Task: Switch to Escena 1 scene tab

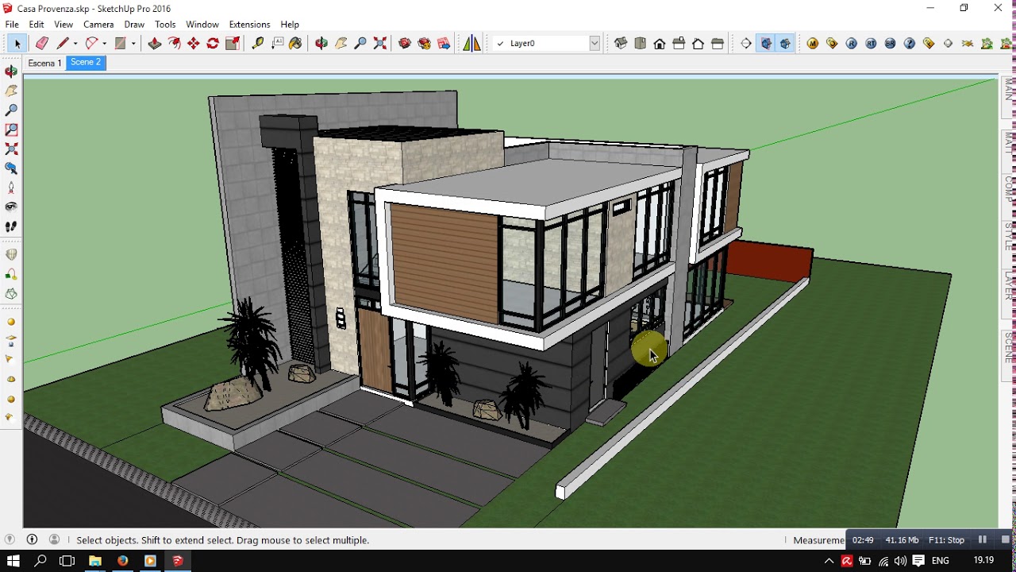Action: (x=44, y=63)
